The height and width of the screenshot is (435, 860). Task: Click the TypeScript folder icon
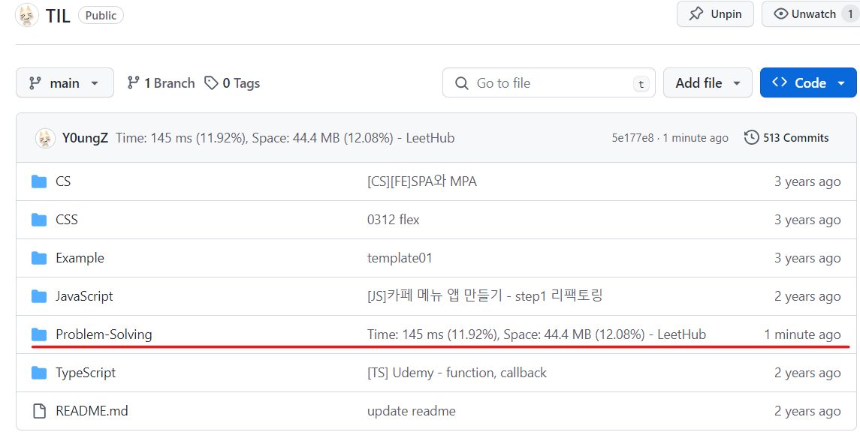(39, 373)
